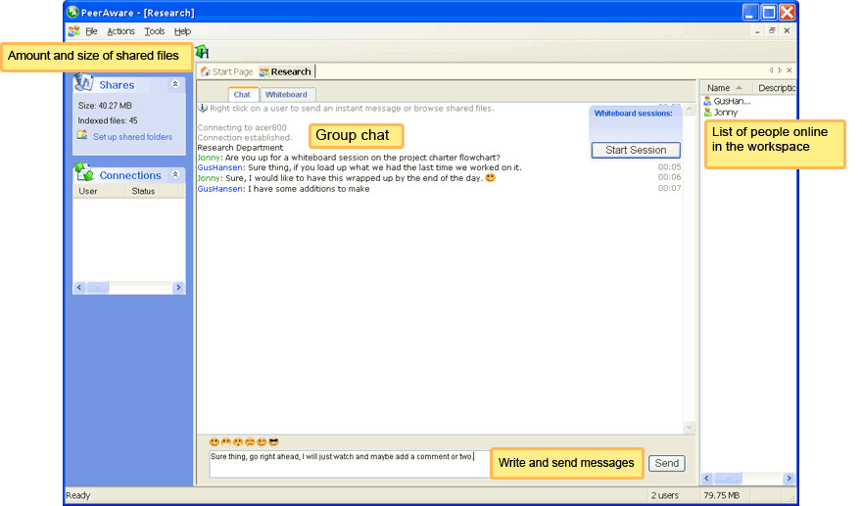The height and width of the screenshot is (506, 862).
Task: Insert the smiley face emoticon
Action: pyautogui.click(x=214, y=441)
